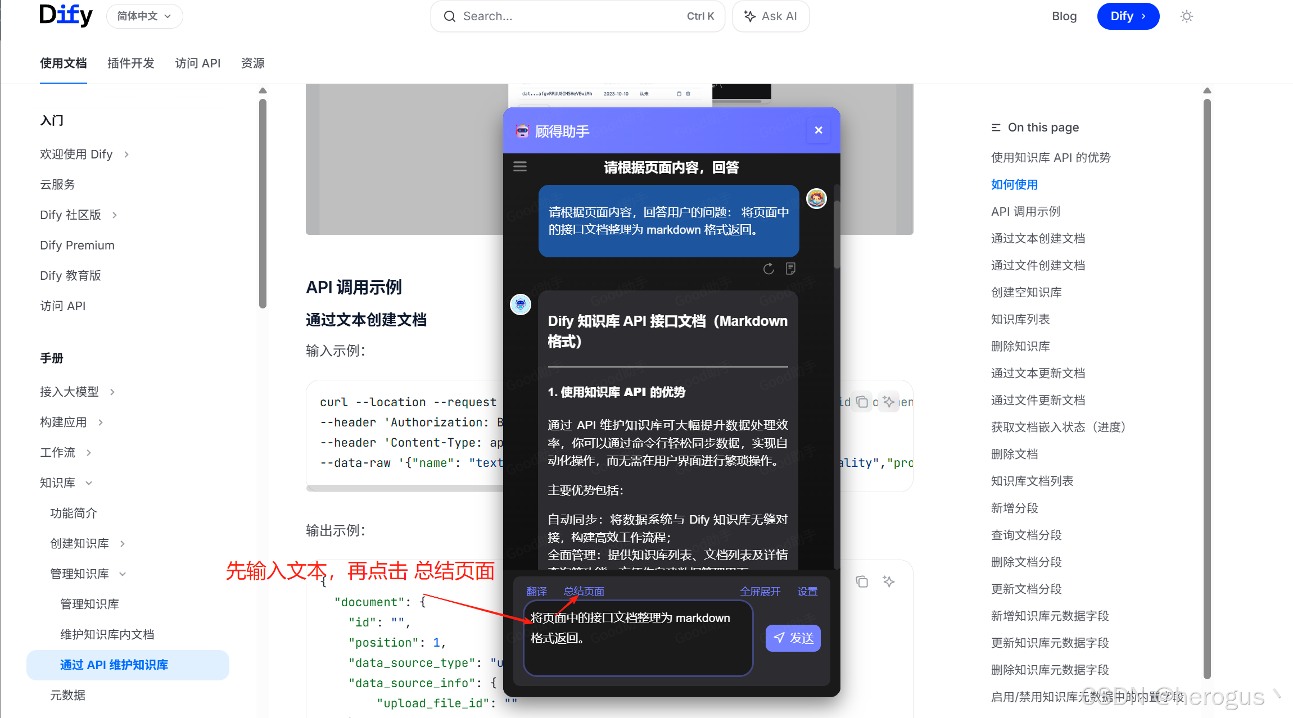Screen dimensions: 1293x718
Task: Open 功能简介 in sidebar
Action: [73, 513]
